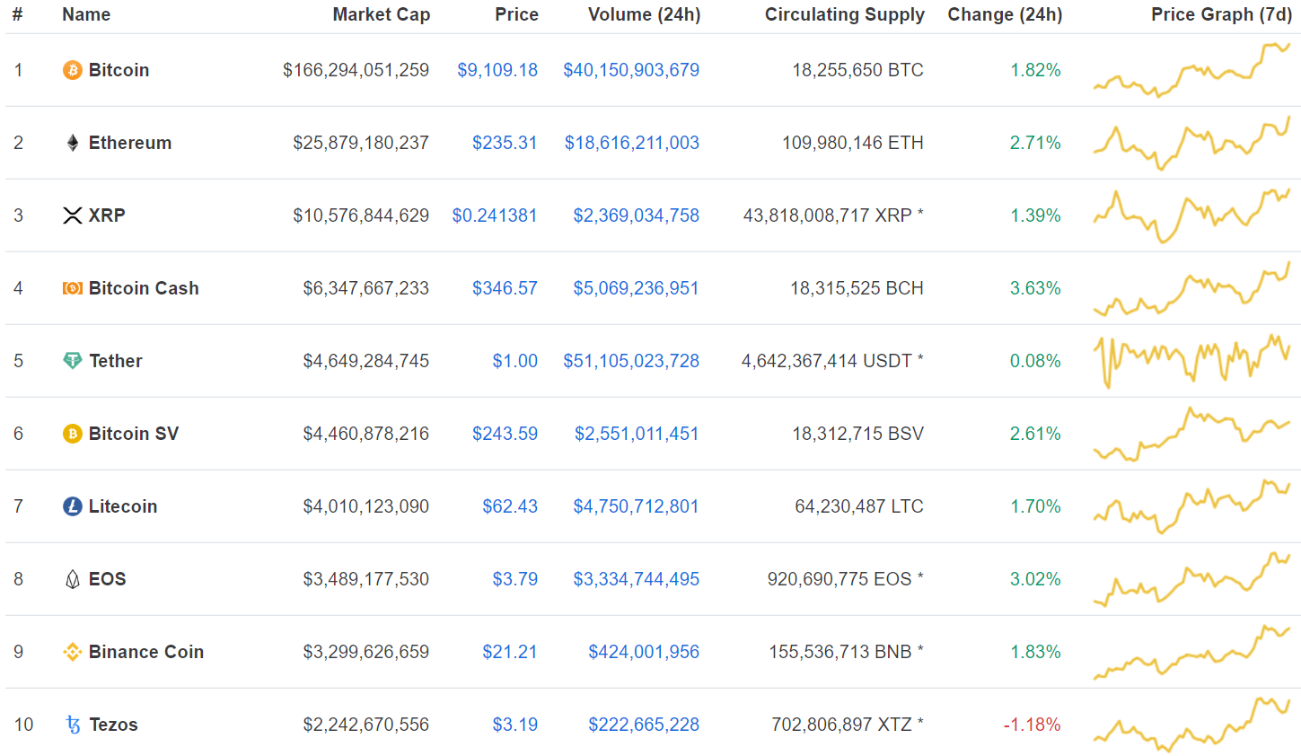Open the Binance Coin name link

point(146,652)
